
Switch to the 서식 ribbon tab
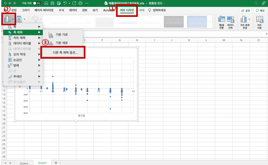(141, 10)
